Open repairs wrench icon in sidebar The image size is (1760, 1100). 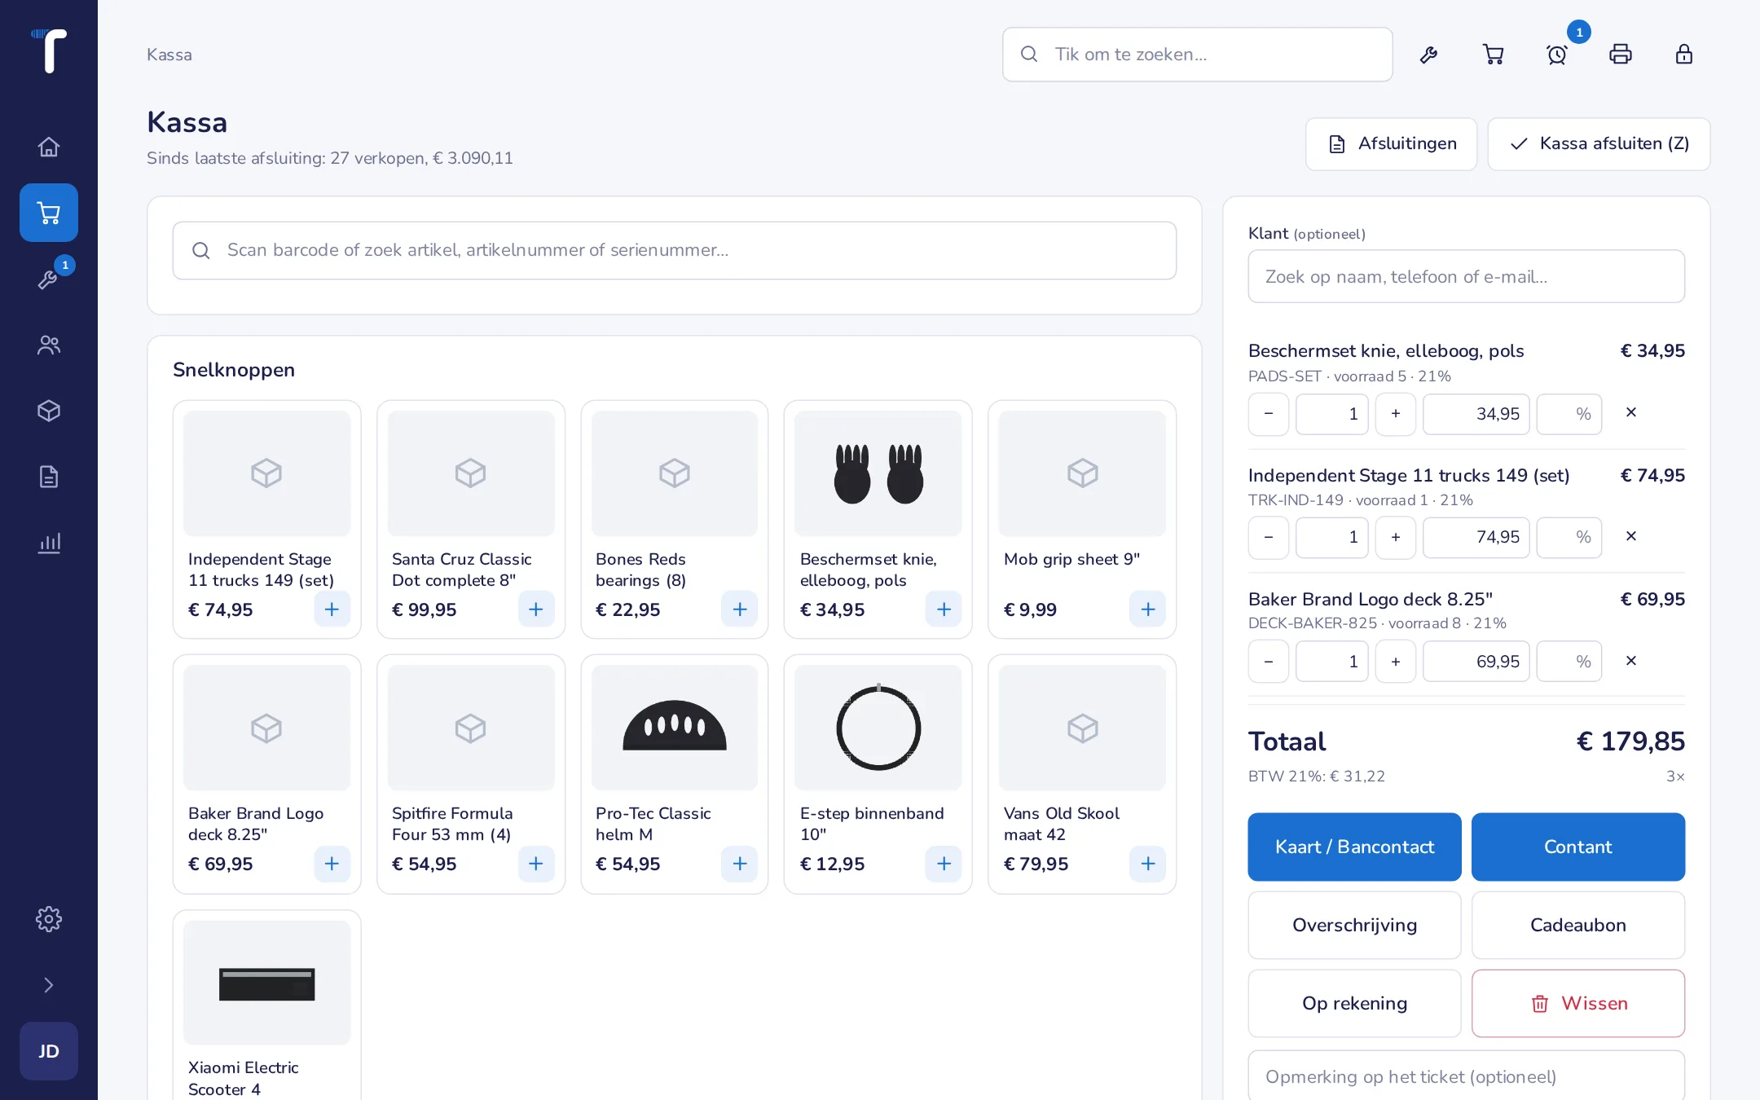(49, 279)
